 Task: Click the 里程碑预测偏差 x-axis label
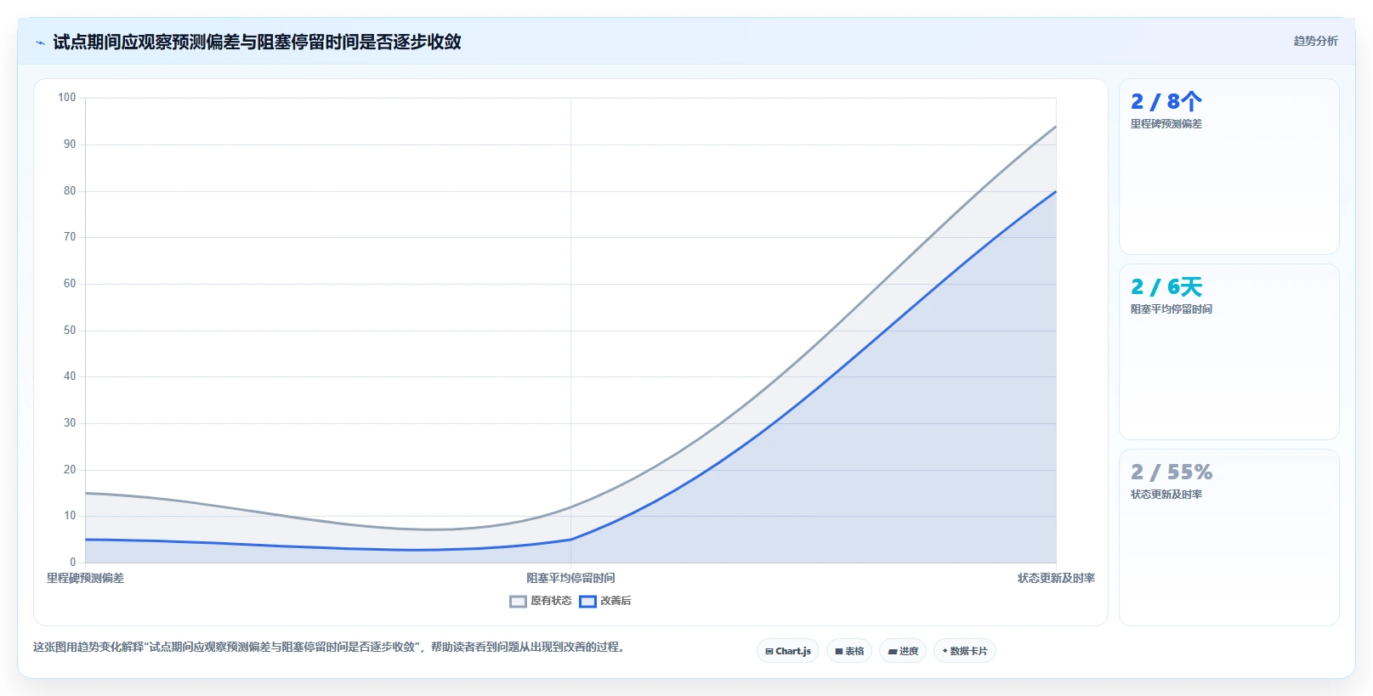pos(85,578)
